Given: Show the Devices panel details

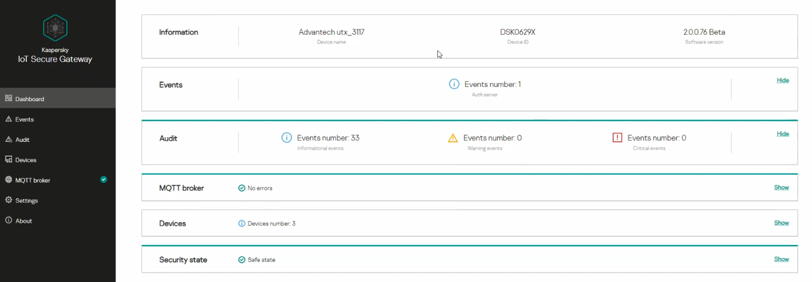Looking at the screenshot, I should coord(781,223).
